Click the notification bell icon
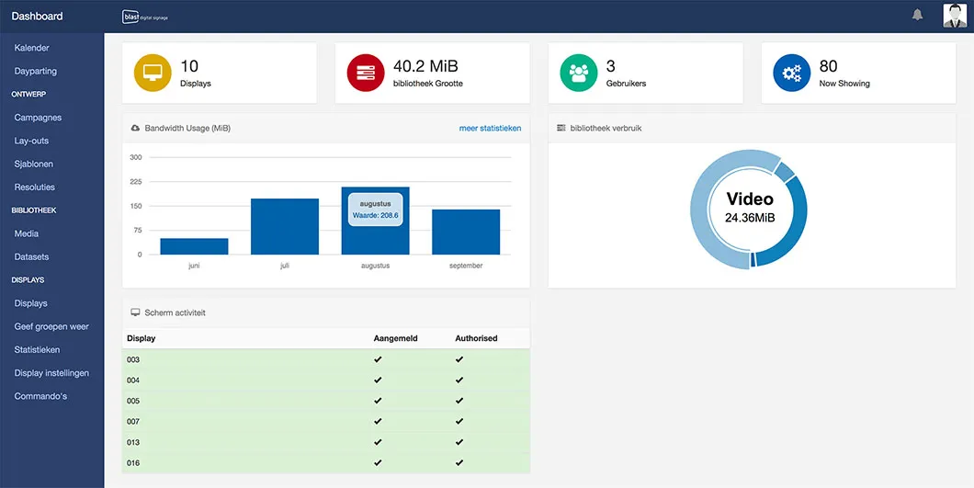Screen dimensions: 974x488 click(x=917, y=15)
